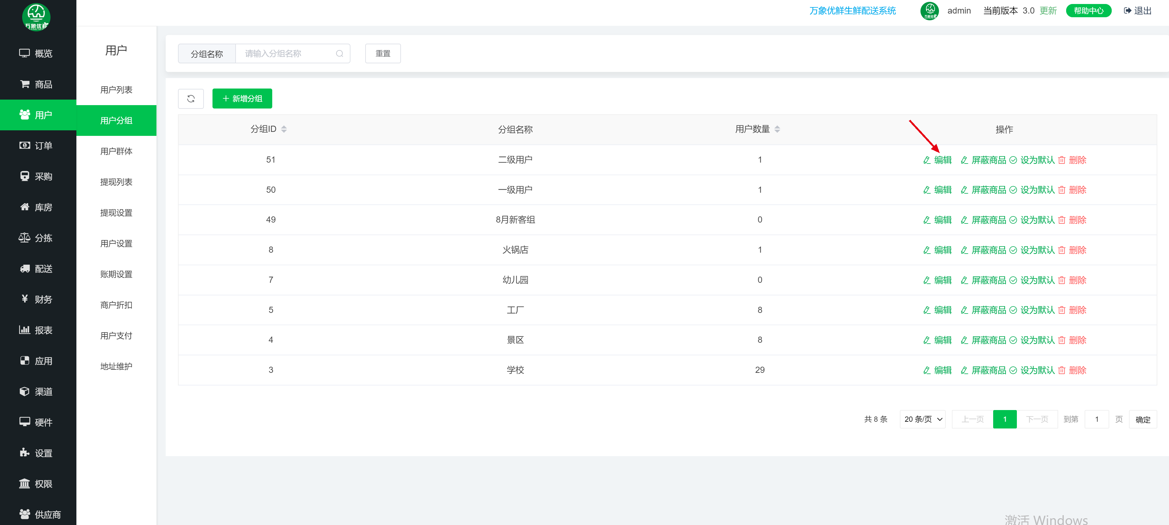Sort by 用户数量 column arrows
The image size is (1169, 525).
777,129
